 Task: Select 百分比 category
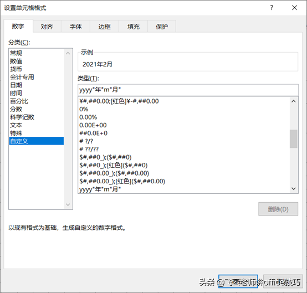coord(37,101)
